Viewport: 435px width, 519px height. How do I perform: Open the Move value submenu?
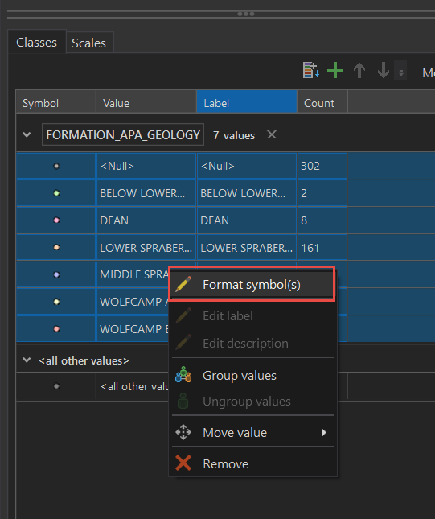252,433
